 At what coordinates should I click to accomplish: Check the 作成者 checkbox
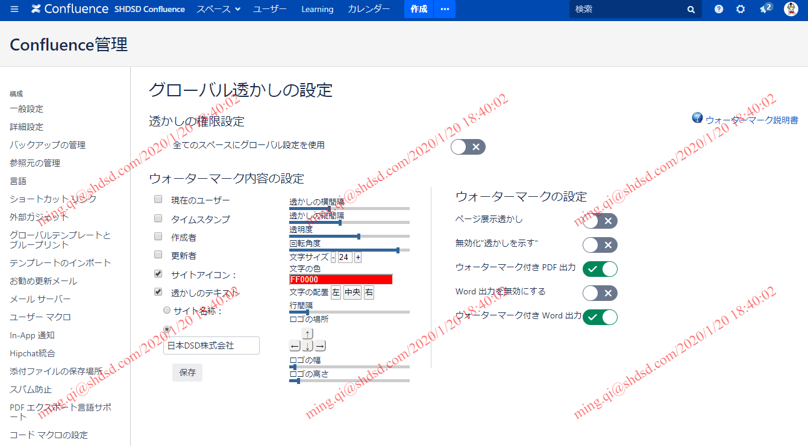158,237
